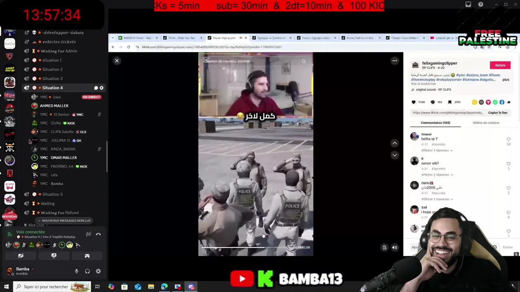Join the 'Situation 1' voice channel in Discord
520x292 pixels.
[x=52, y=60]
